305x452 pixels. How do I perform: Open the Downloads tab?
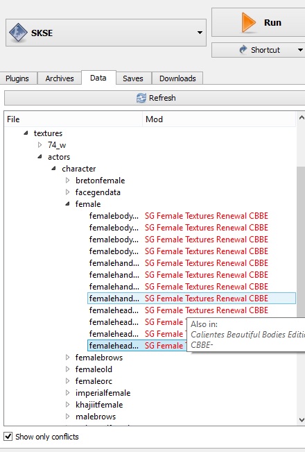coord(177,78)
